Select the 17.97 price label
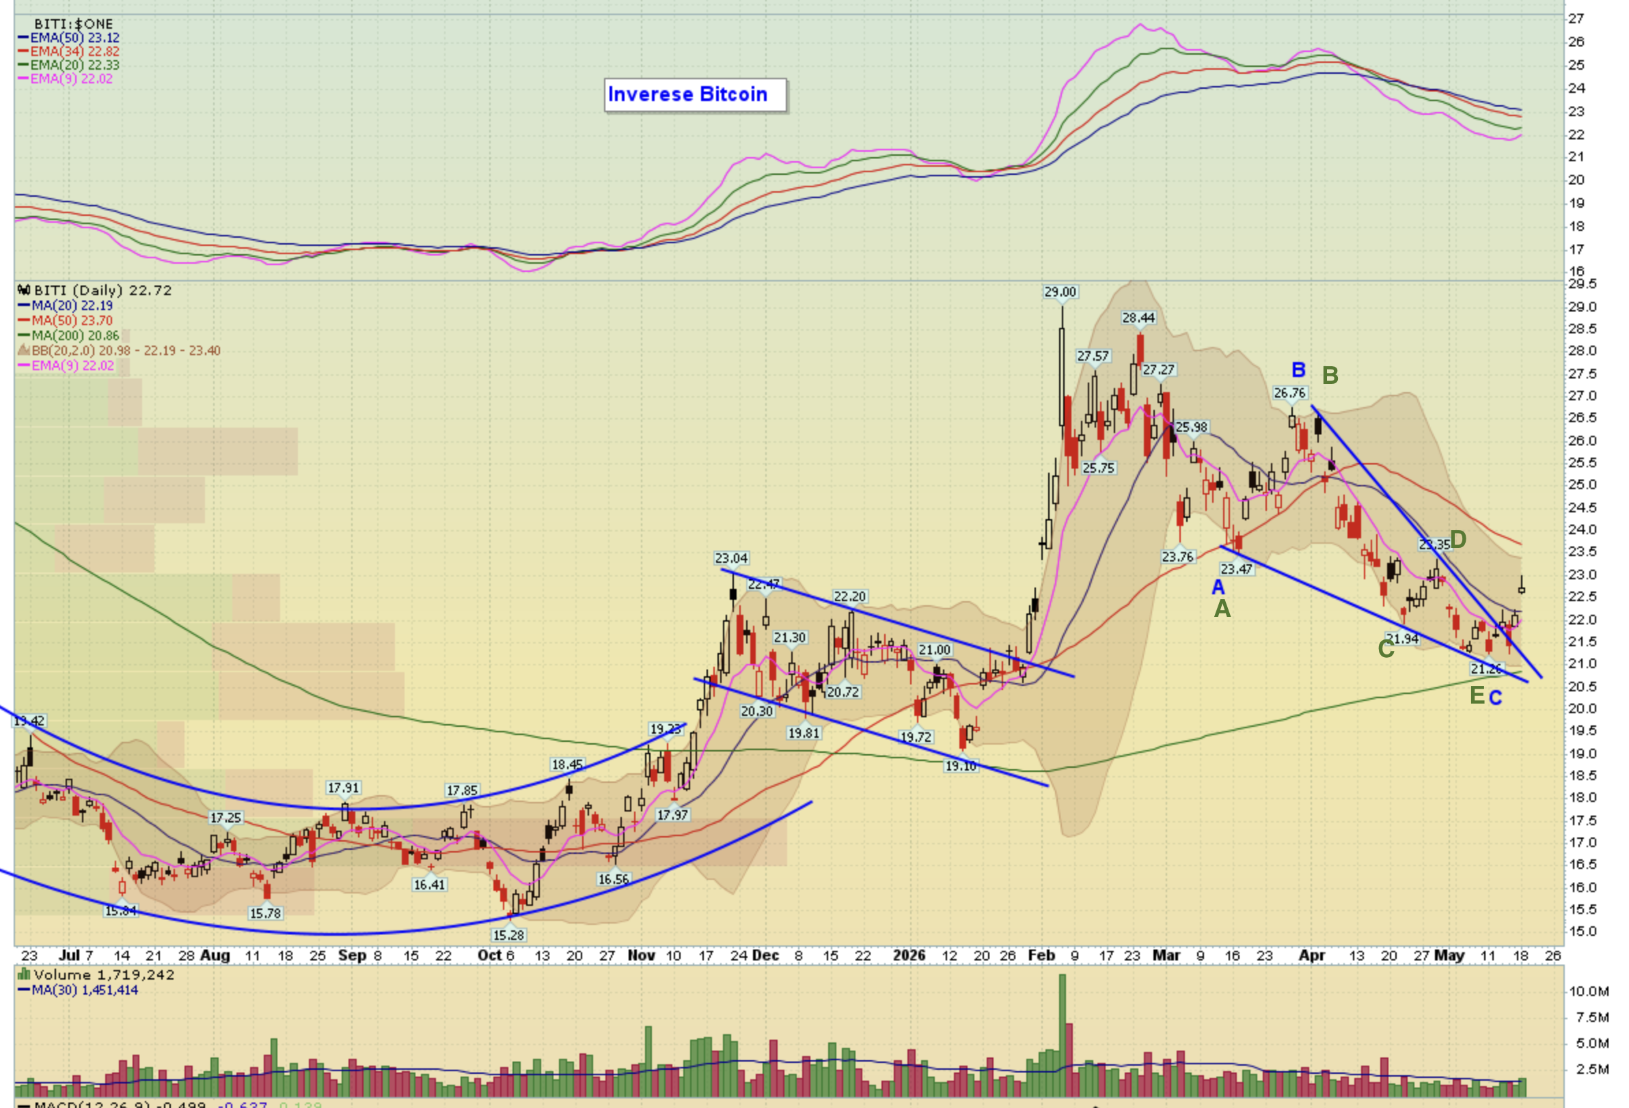1629x1108 pixels. [672, 815]
